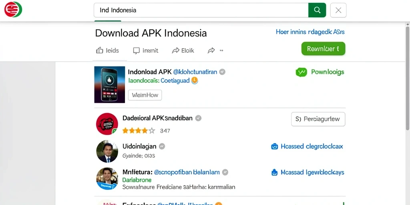Open the @klohctunatiran profile link
This screenshot has width=410, height=205.
click(195, 72)
